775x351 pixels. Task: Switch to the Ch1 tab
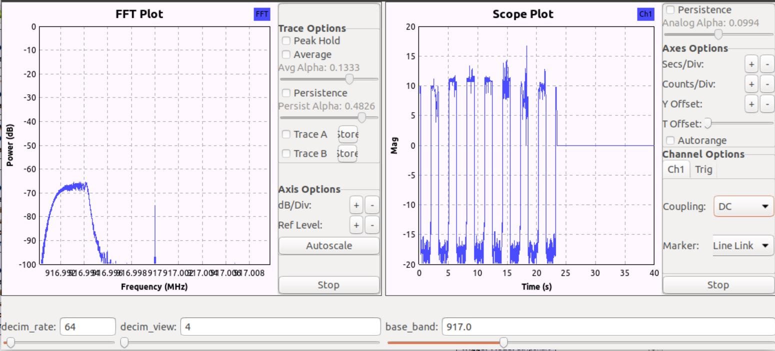[676, 169]
